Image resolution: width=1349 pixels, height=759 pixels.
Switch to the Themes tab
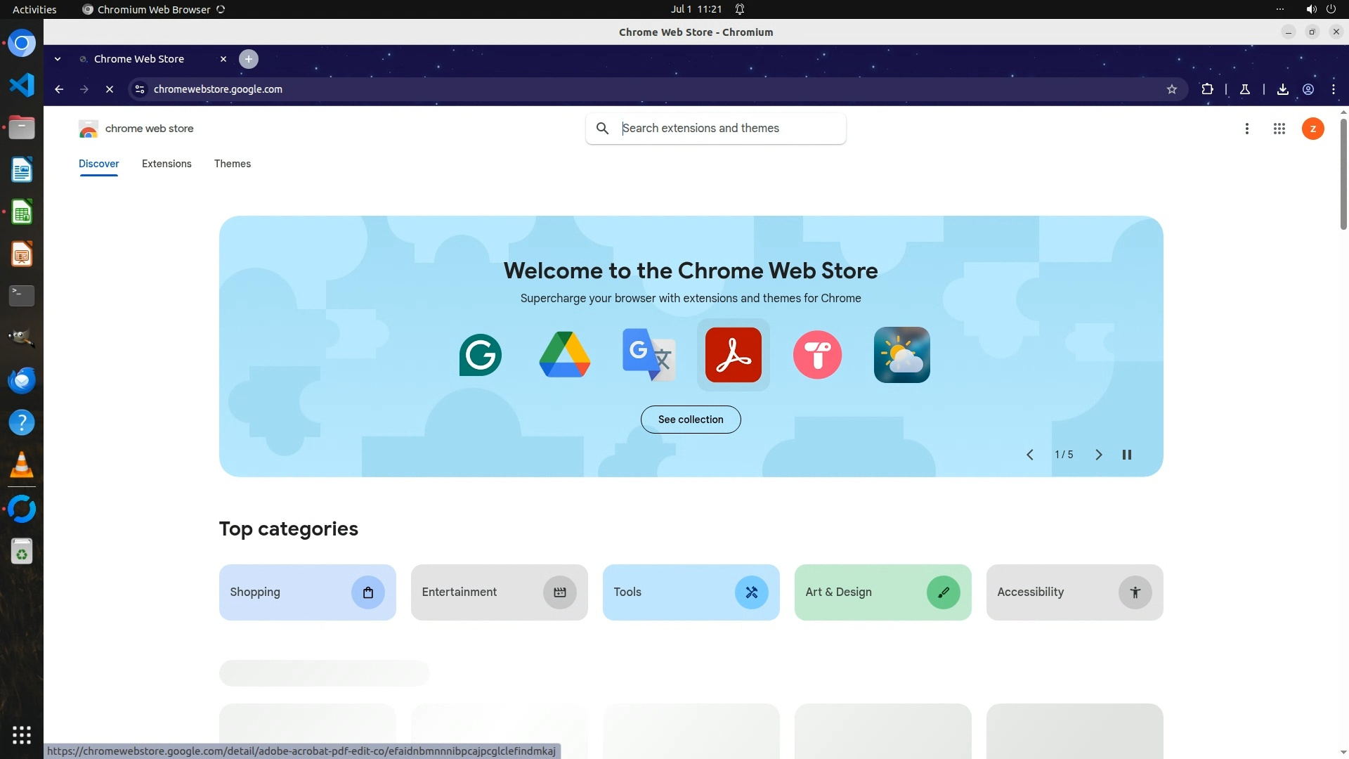click(232, 164)
